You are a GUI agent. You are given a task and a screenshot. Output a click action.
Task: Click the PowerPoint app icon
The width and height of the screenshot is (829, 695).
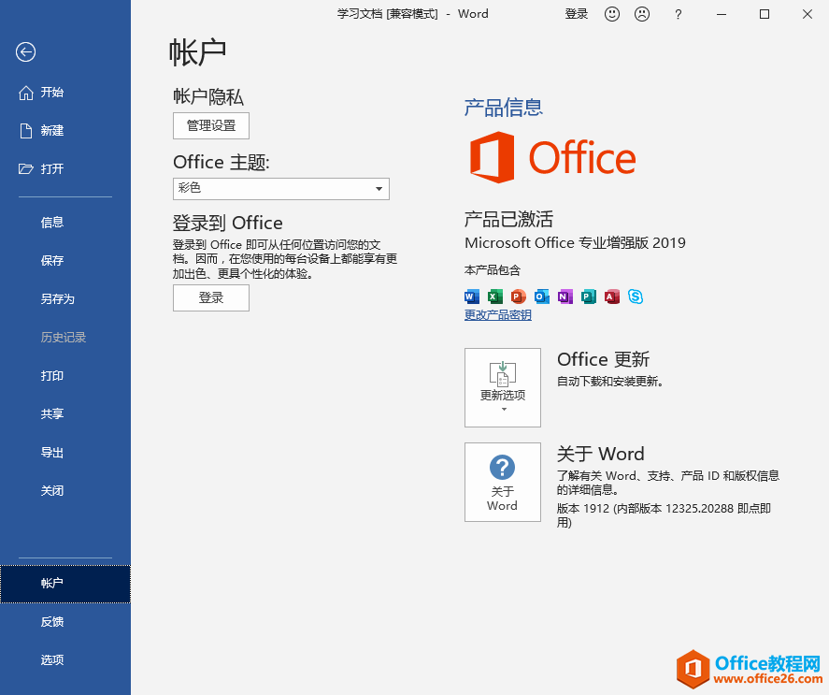pos(518,297)
